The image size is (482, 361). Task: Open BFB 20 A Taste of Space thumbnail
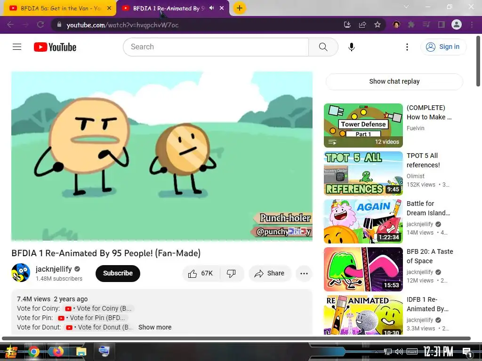tap(363, 269)
